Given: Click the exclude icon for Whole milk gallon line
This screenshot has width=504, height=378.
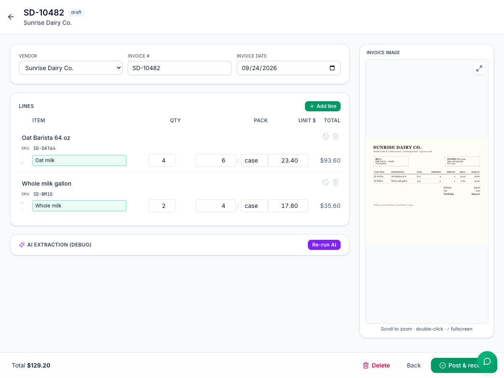Looking at the screenshot, I should tap(325, 182).
